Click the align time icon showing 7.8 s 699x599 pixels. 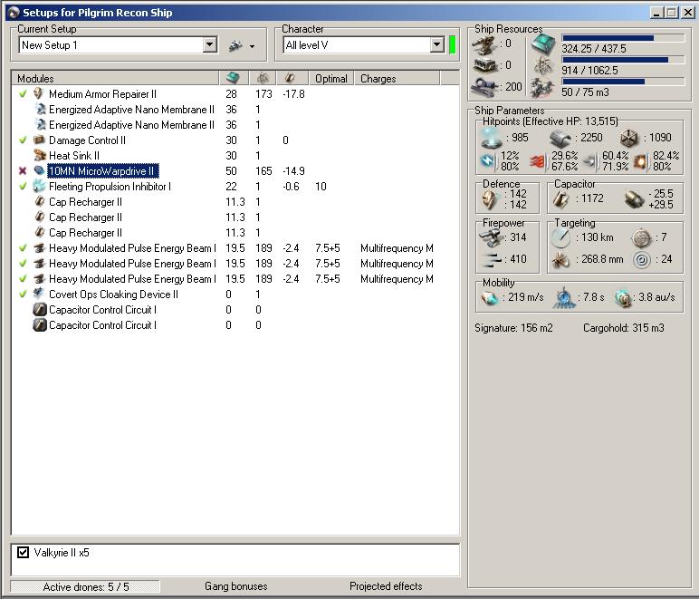(x=563, y=297)
